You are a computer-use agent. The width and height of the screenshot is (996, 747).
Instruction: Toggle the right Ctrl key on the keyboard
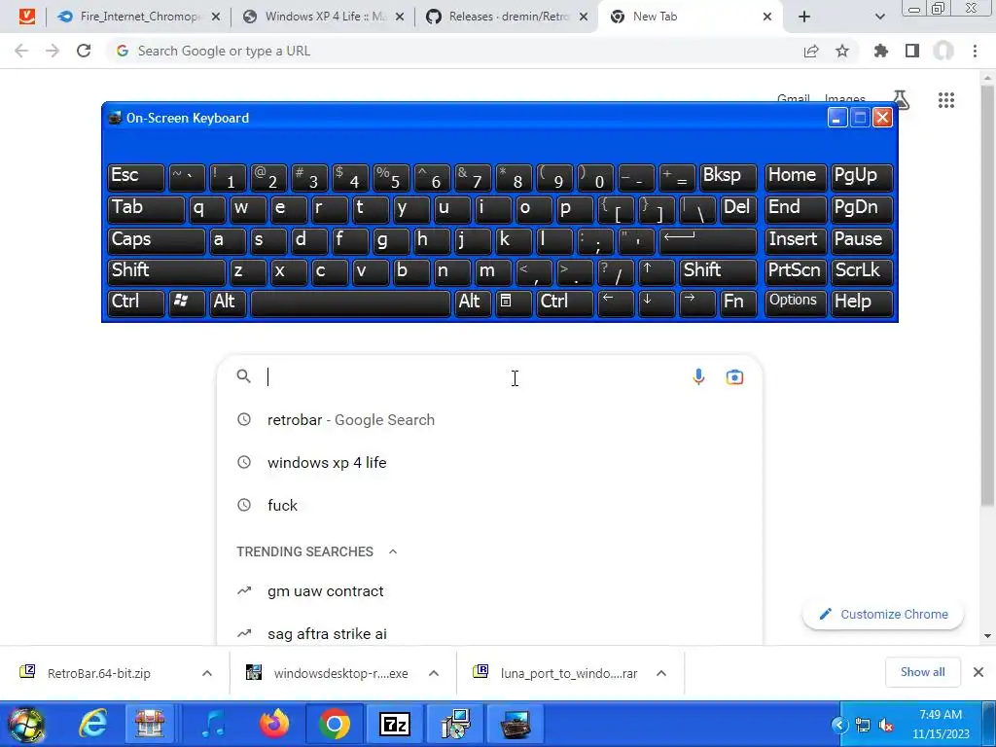(565, 303)
